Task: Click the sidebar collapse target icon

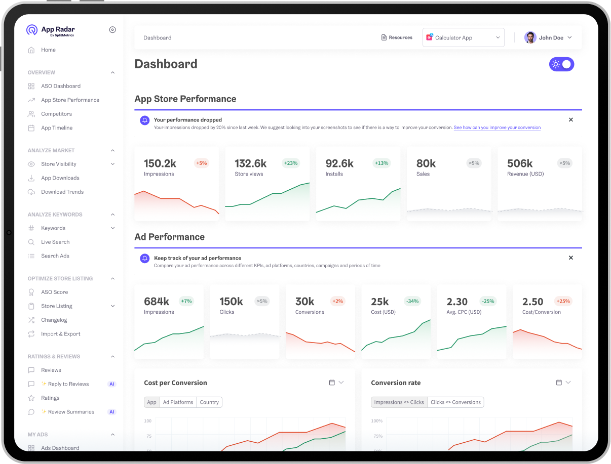Action: coord(112,30)
